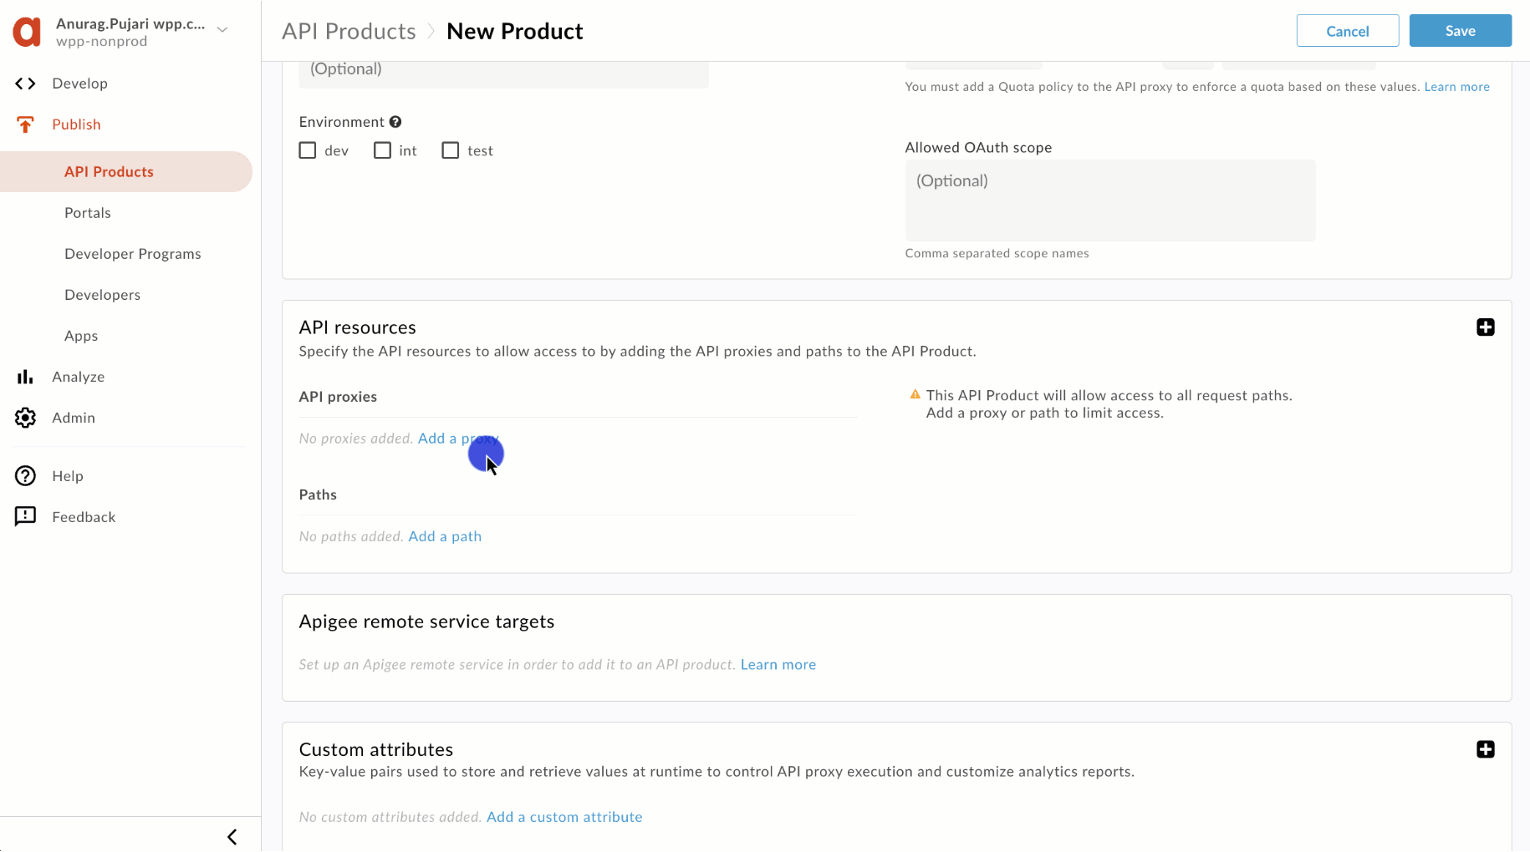Open the Admin gear icon
Viewport: 1530px width, 852px height.
pos(25,418)
